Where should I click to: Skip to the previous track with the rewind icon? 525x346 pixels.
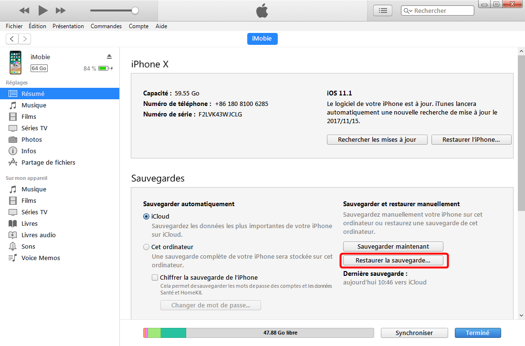pyautogui.click(x=24, y=10)
